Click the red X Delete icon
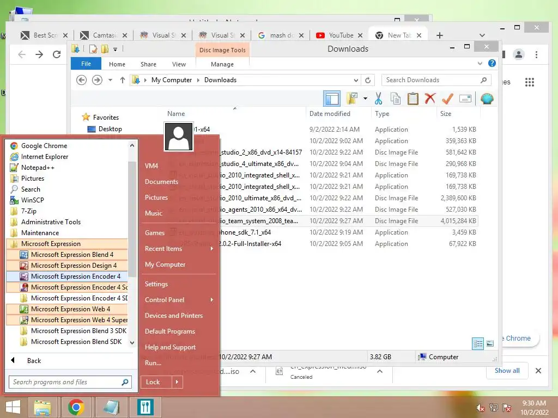 coord(430,98)
